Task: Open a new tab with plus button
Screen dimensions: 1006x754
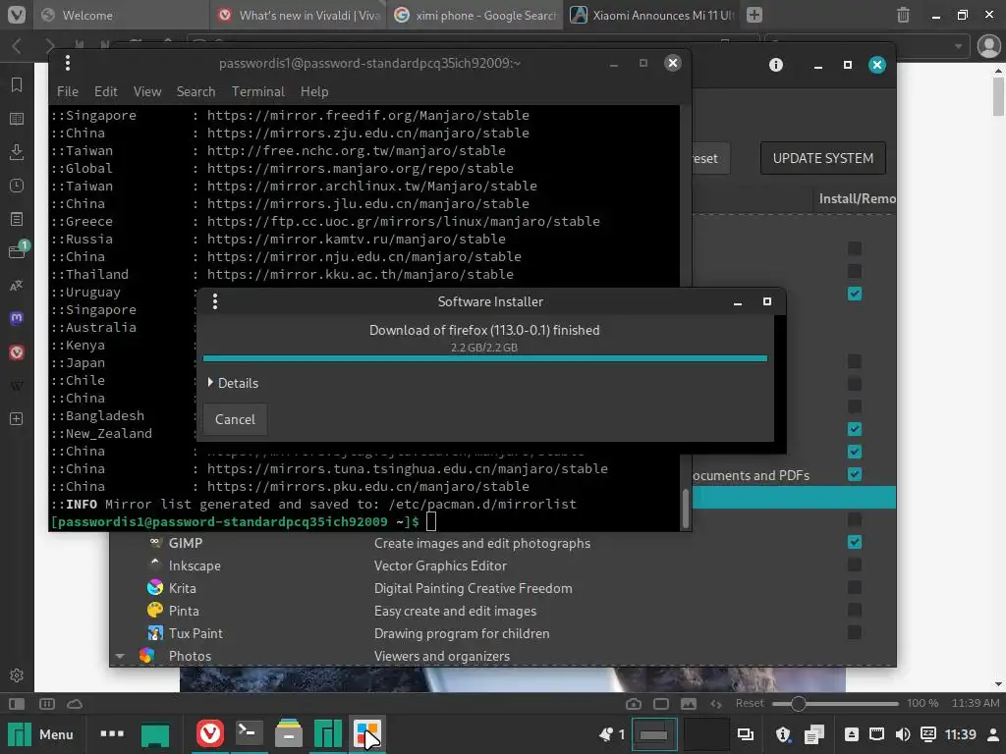Action: [754, 15]
